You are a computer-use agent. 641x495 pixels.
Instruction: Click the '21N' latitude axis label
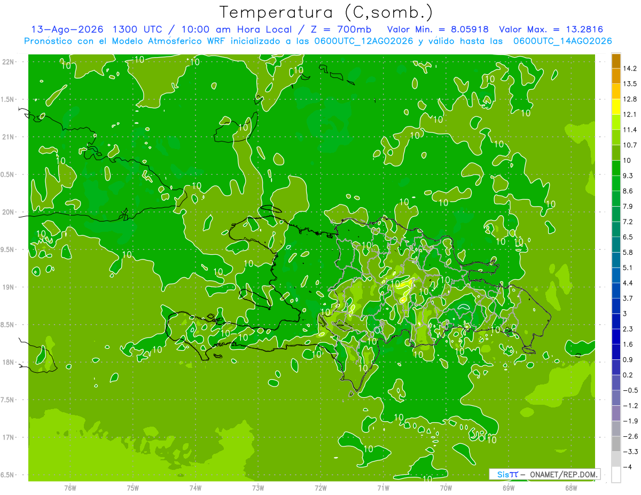tap(8, 137)
